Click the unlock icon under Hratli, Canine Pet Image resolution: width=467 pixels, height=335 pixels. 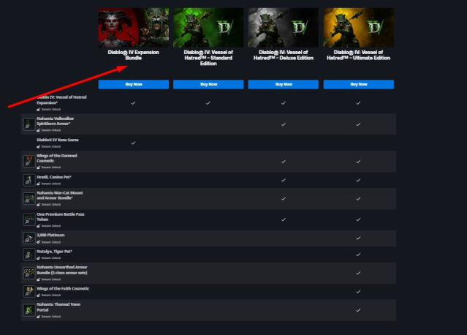tap(39, 184)
